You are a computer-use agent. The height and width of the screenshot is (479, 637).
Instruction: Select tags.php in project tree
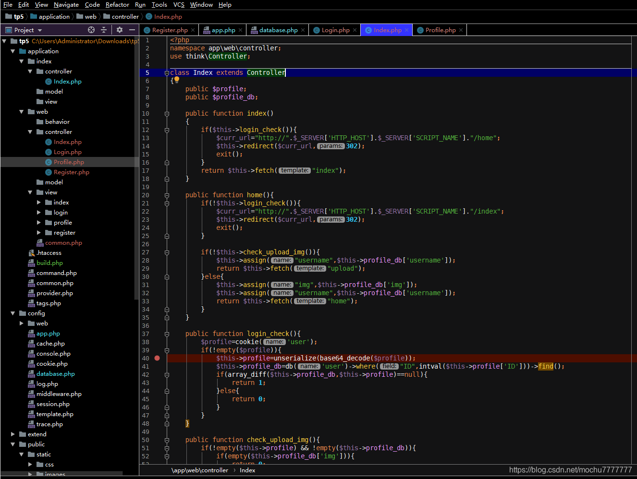pyautogui.click(x=49, y=303)
